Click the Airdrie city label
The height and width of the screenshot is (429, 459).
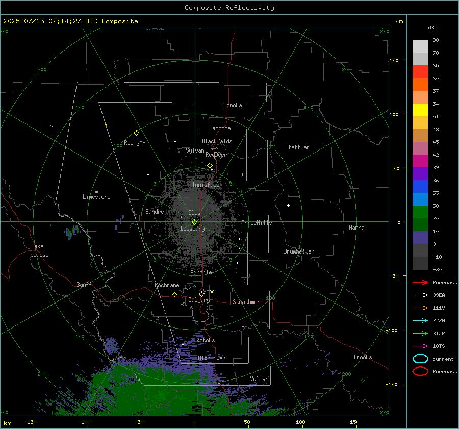(201, 272)
